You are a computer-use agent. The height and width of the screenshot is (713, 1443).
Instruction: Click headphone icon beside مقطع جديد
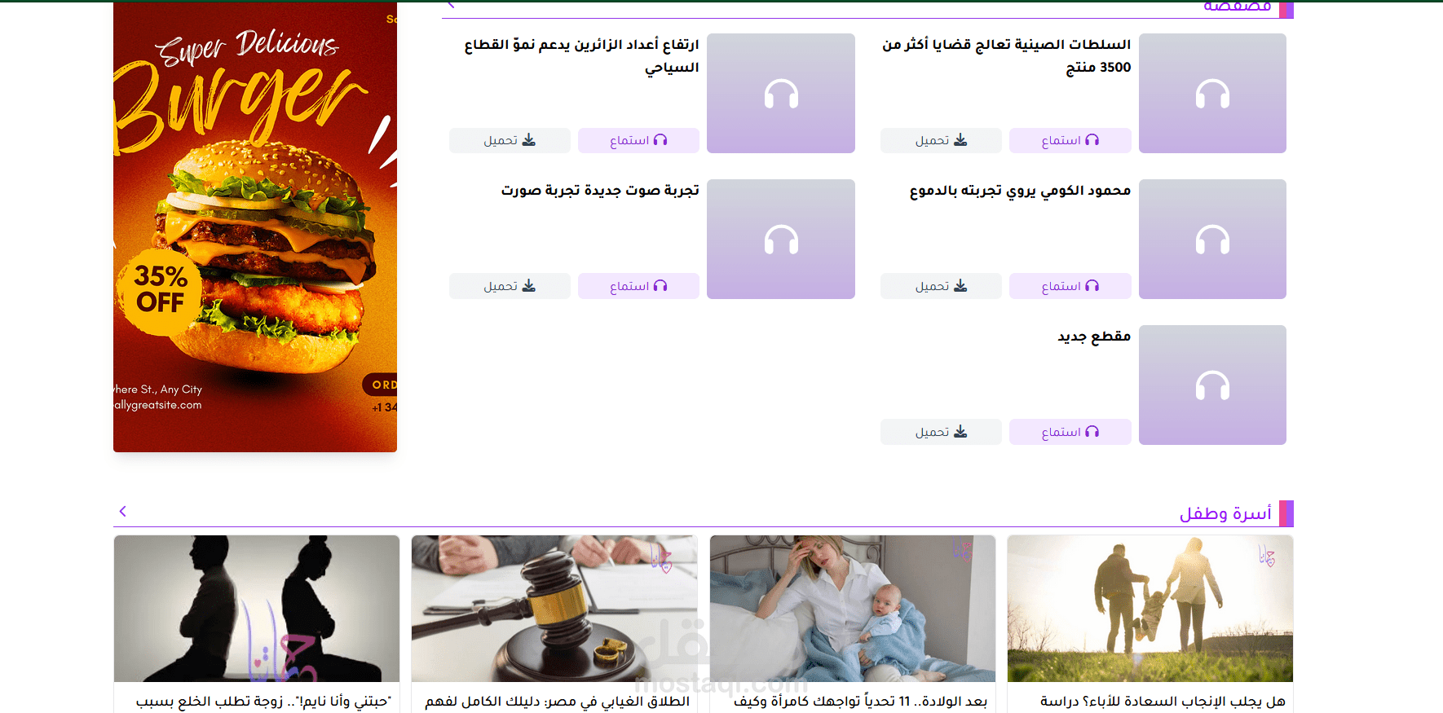pos(1212,385)
